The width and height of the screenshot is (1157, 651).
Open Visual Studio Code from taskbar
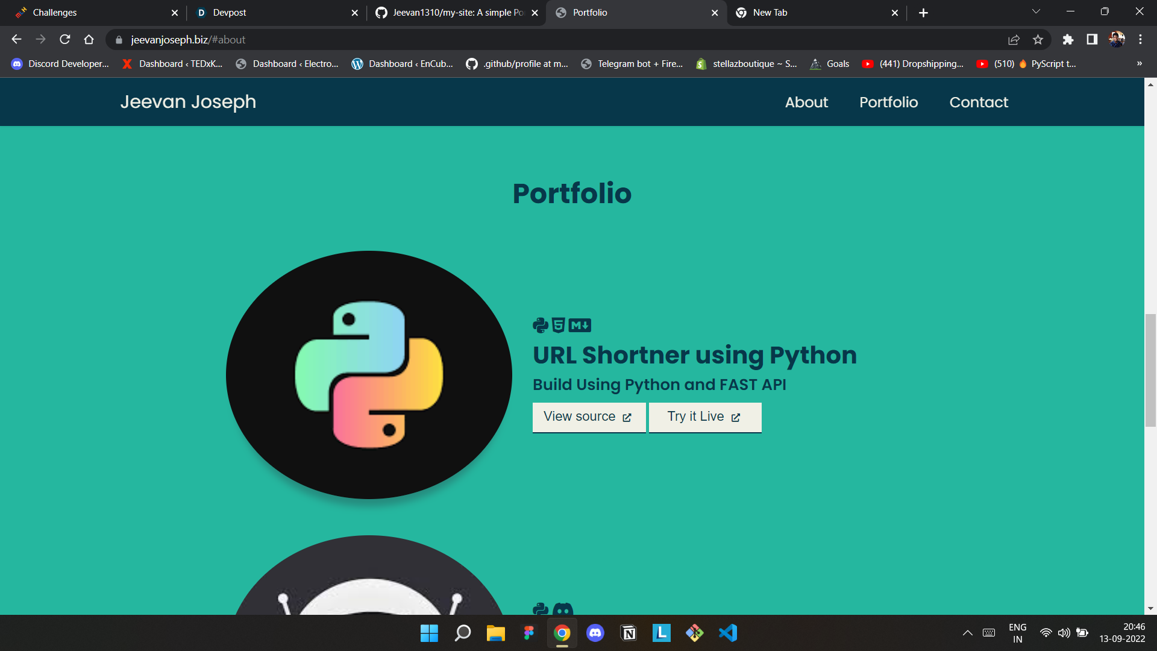coord(727,633)
